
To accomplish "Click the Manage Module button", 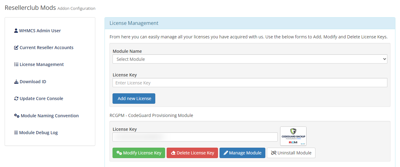I will click(242, 153).
